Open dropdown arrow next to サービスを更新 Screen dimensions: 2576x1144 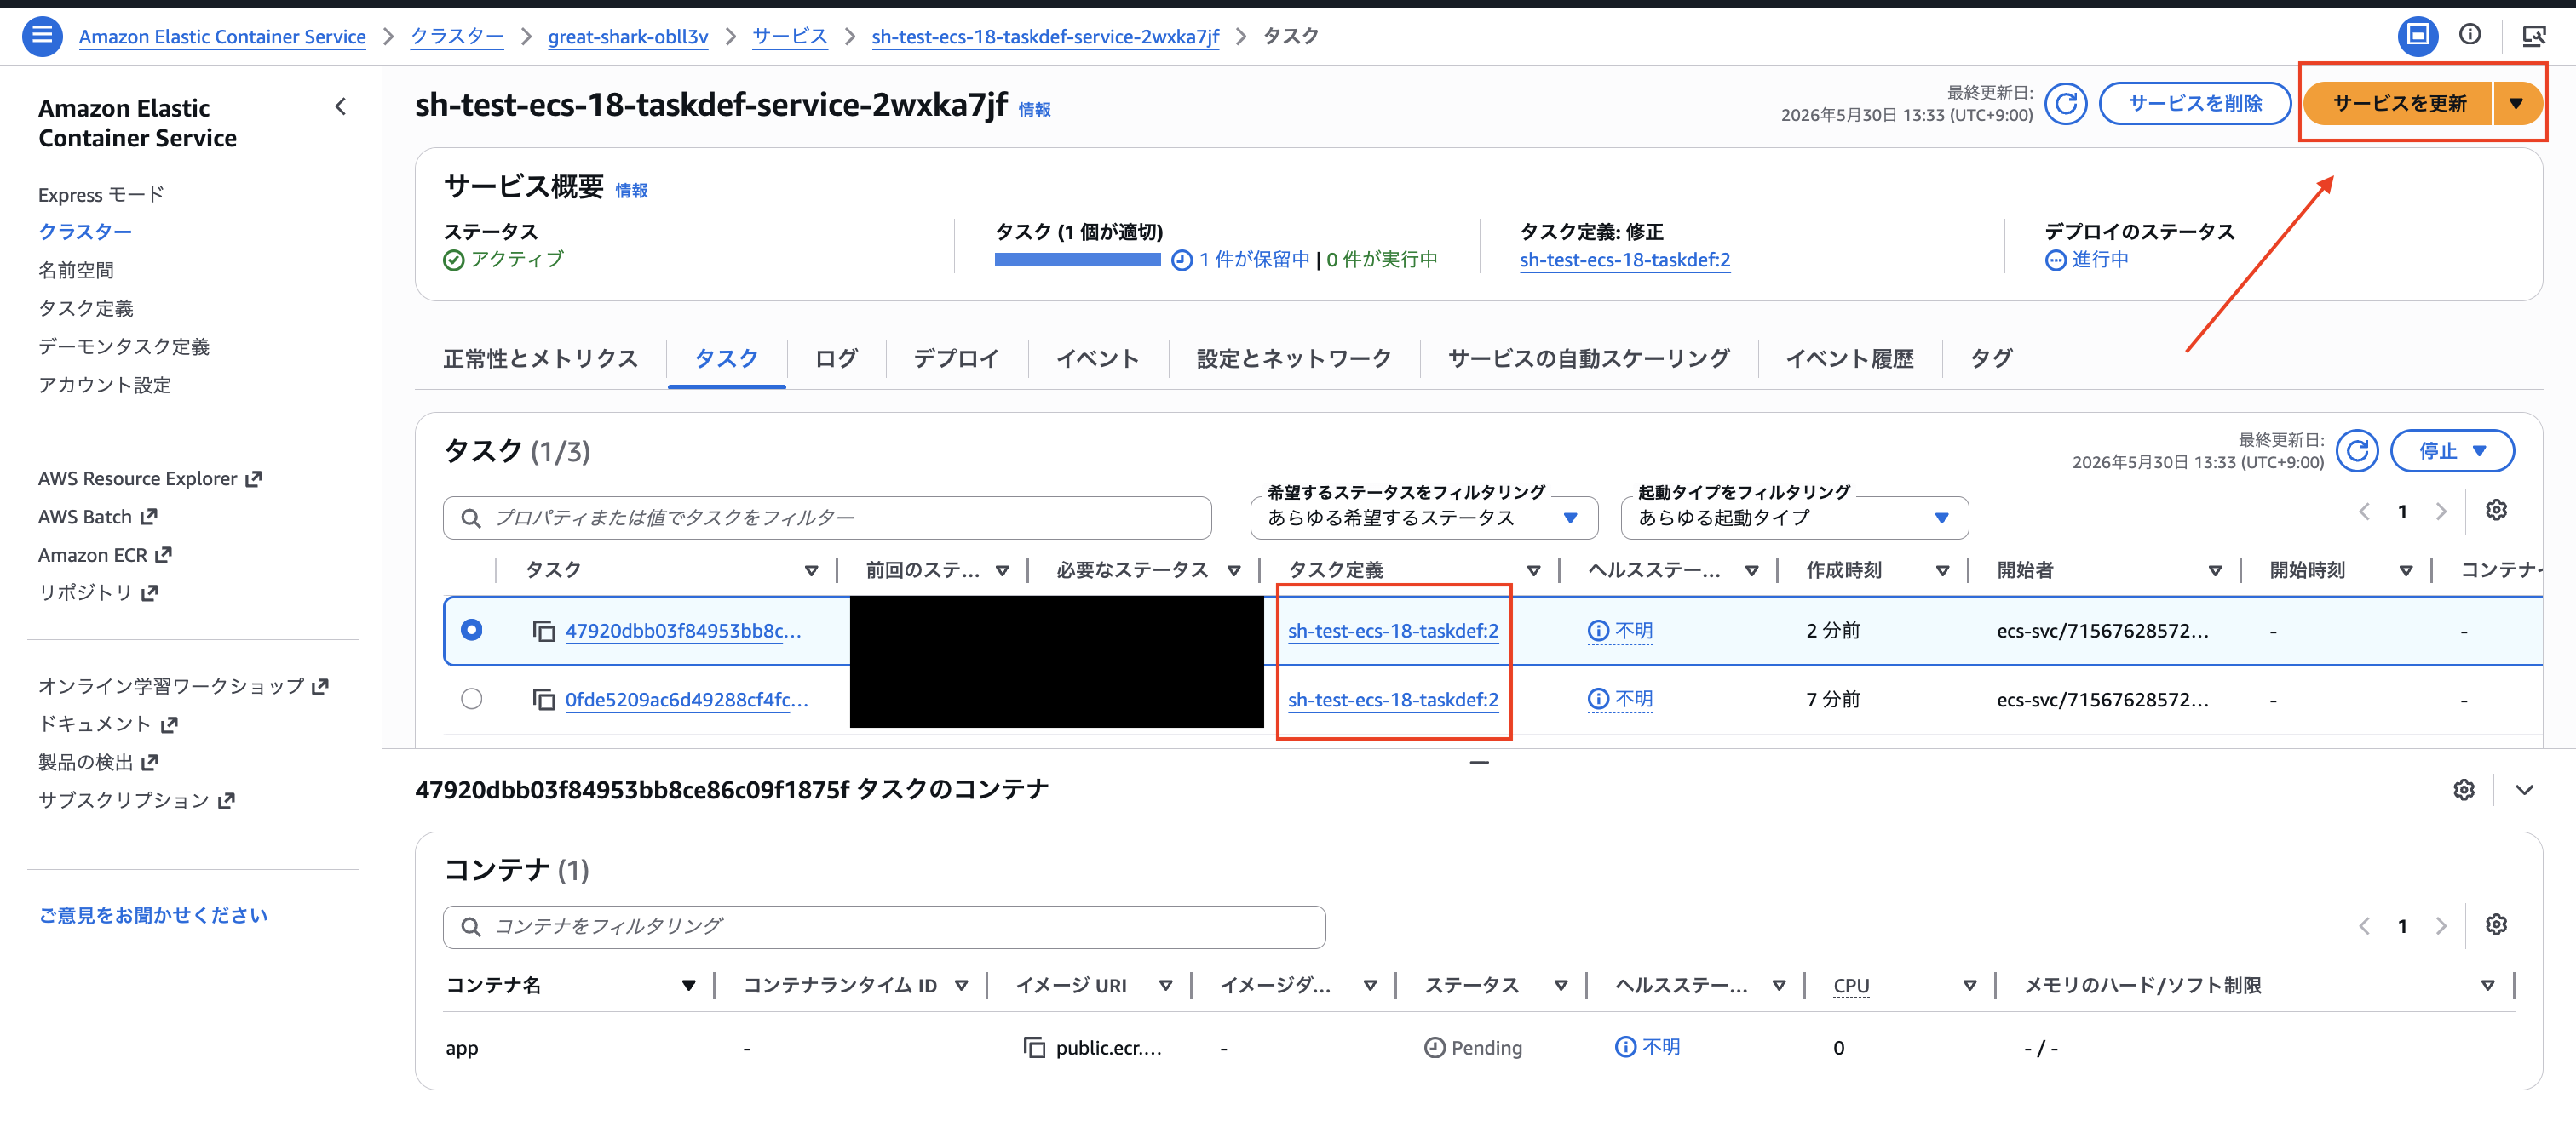(2516, 103)
